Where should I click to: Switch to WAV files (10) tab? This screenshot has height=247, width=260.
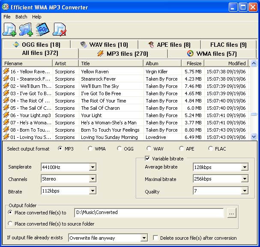104,45
